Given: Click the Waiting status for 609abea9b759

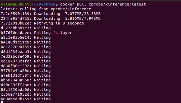Looking at the screenshot, I should pos(42,99).
